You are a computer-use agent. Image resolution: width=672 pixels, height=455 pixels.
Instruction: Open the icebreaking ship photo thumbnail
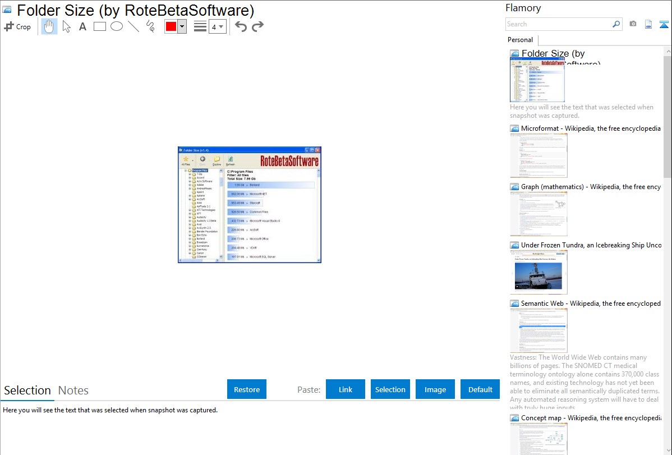[538, 272]
